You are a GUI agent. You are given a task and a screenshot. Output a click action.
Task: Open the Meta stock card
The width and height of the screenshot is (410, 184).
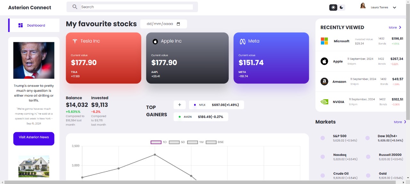pyautogui.click(x=271, y=58)
